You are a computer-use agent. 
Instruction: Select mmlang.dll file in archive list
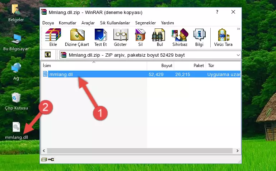click(x=141, y=74)
